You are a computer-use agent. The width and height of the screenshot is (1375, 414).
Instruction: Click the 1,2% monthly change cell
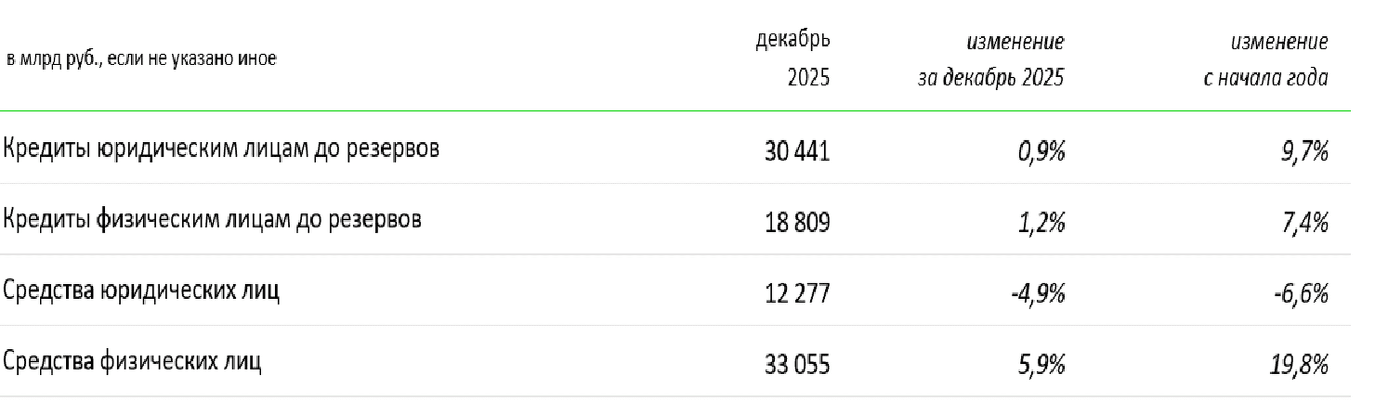(x=1041, y=222)
